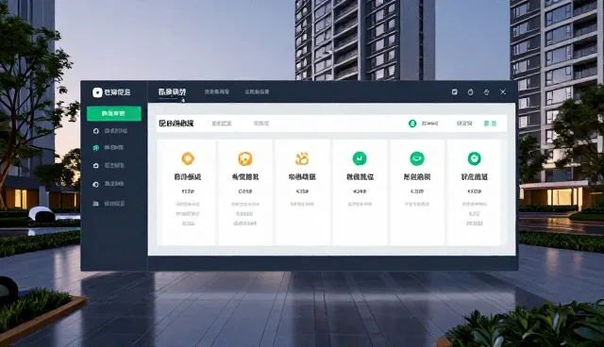The height and width of the screenshot is (347, 604).
Task: Click the white square logo in sidebar header
Action: pos(97,92)
